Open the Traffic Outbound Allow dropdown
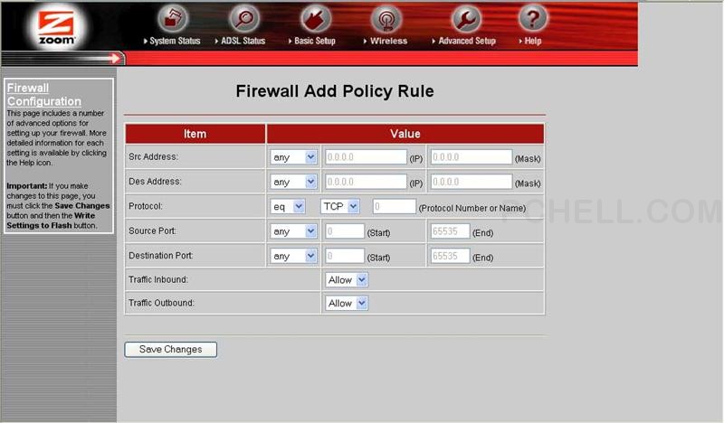The image size is (724, 423). (347, 304)
